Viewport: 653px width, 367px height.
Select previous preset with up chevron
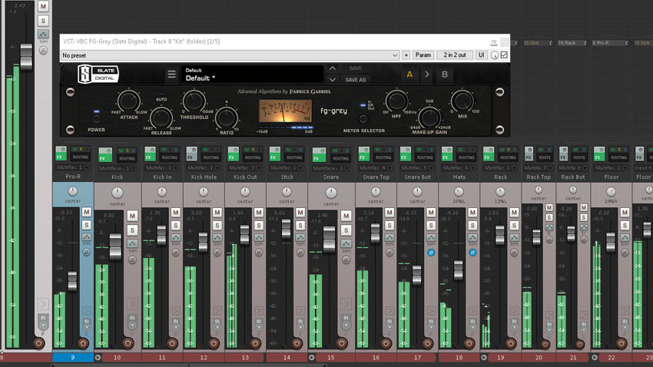click(x=333, y=68)
